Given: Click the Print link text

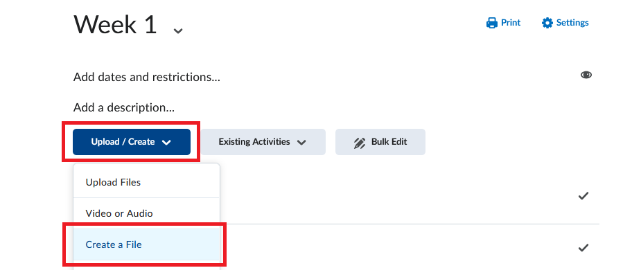Looking at the screenshot, I should 511,22.
